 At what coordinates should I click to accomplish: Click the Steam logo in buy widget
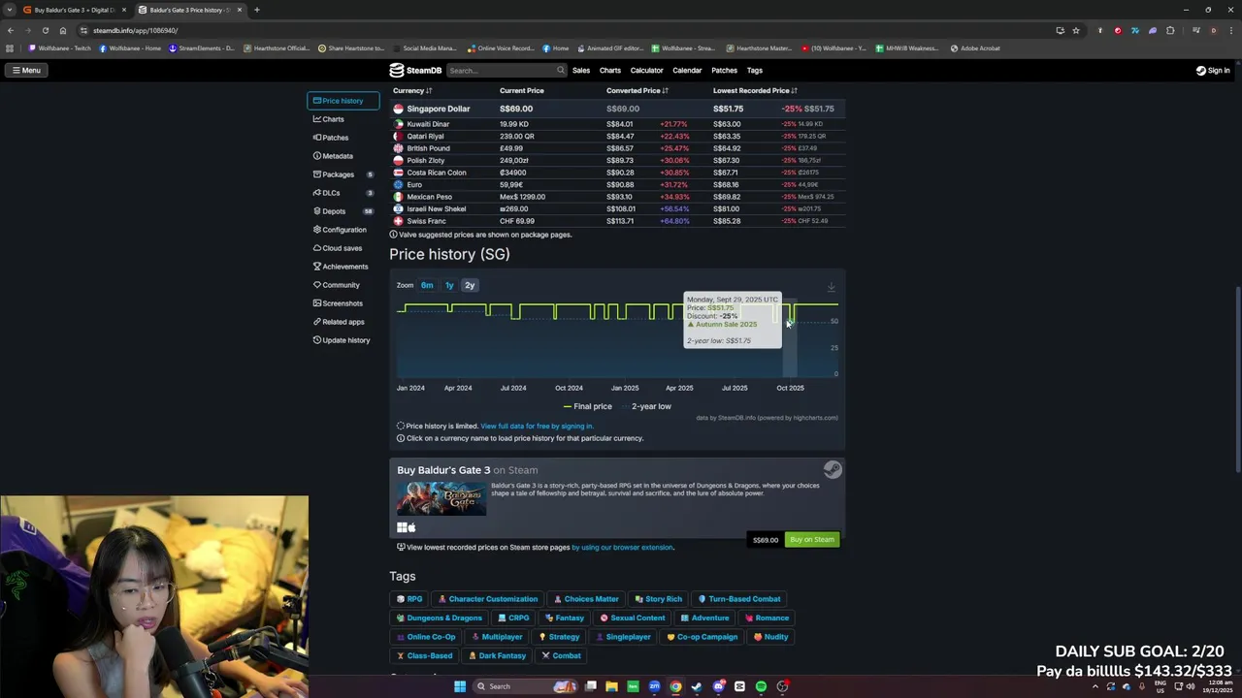tap(833, 470)
